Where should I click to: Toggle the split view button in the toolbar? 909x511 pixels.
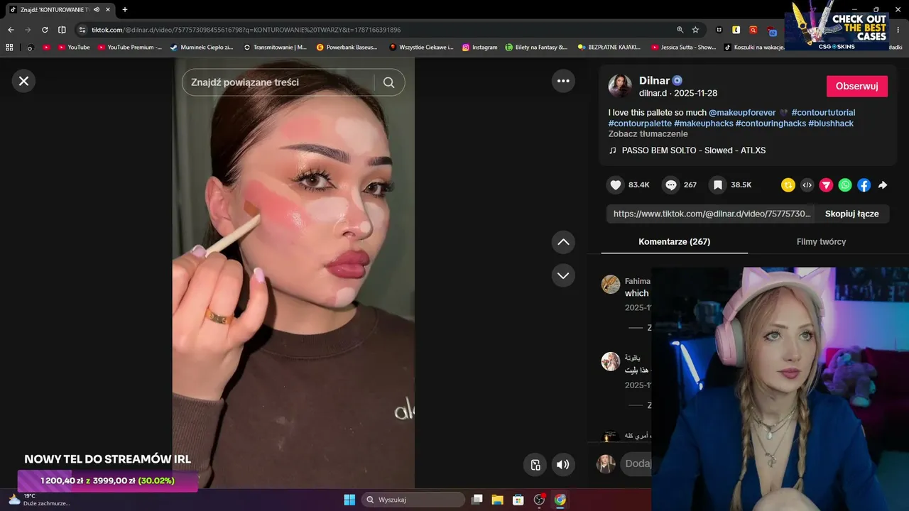pyautogui.click(x=62, y=30)
